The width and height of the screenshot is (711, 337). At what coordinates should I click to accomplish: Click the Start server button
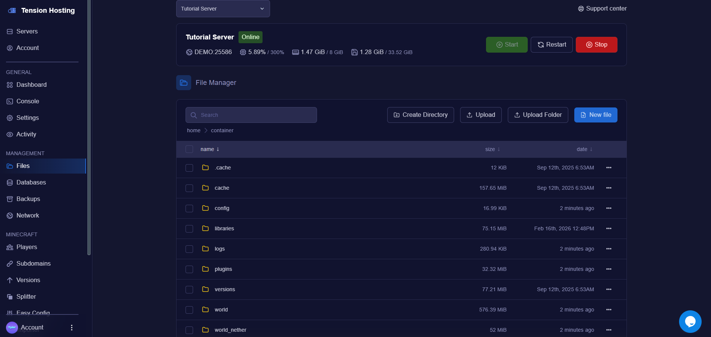tap(507, 45)
